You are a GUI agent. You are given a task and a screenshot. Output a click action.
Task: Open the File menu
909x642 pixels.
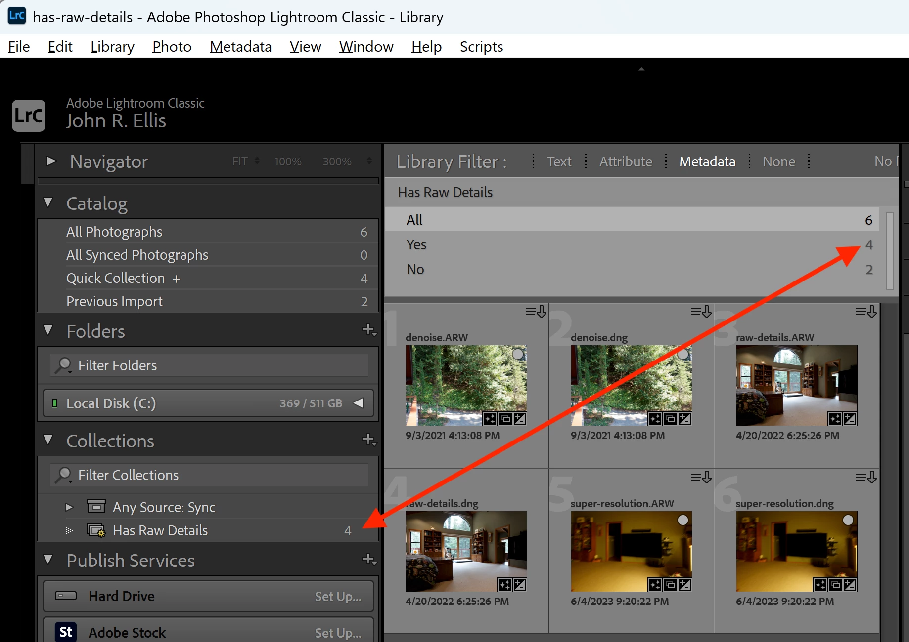pyautogui.click(x=19, y=47)
